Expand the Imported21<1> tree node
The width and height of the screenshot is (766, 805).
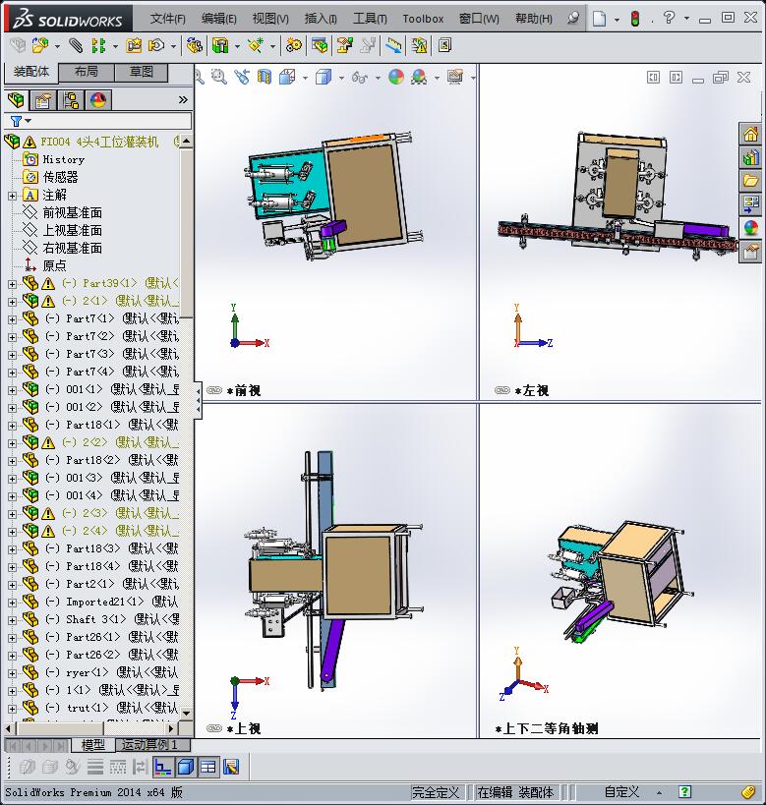13,603
